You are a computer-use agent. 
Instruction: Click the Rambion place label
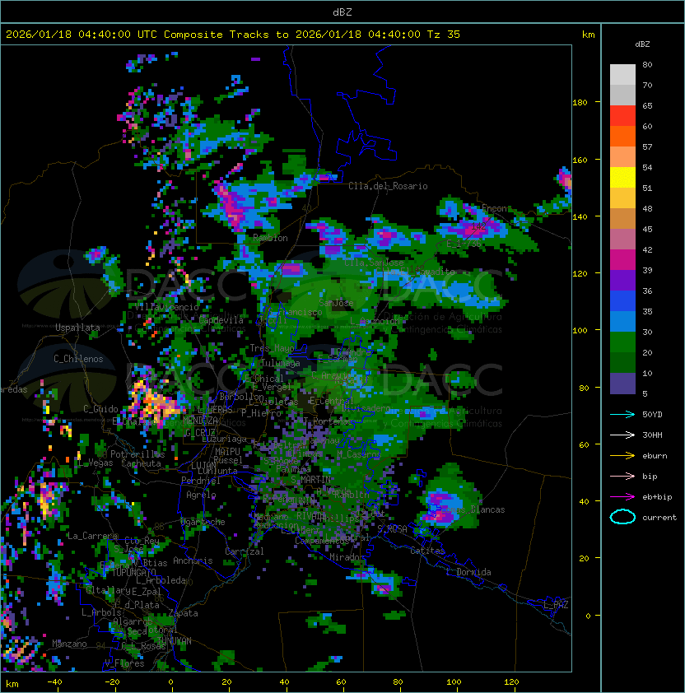[x=270, y=238]
